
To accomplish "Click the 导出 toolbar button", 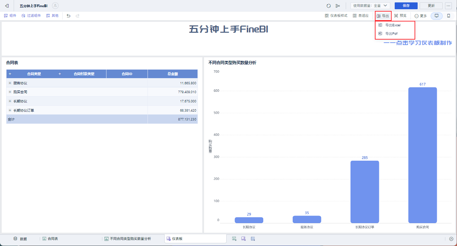I will 383,16.
